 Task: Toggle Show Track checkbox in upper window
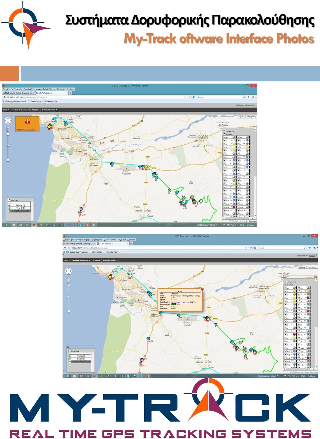[9, 200]
